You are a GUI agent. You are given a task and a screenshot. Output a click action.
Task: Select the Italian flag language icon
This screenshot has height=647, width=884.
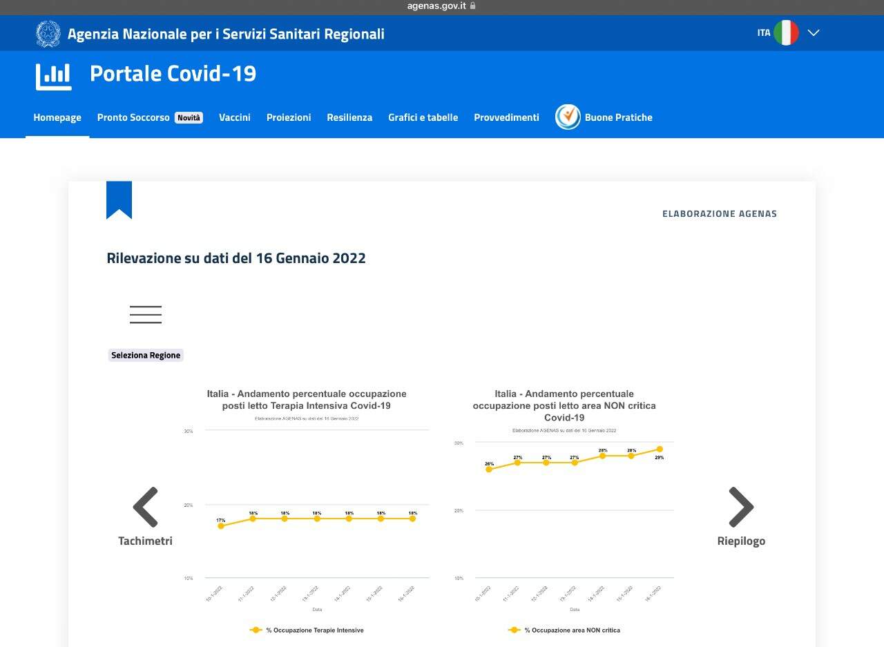pos(786,32)
